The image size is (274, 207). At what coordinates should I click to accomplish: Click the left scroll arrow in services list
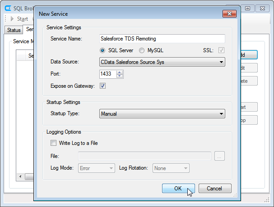click(20, 177)
